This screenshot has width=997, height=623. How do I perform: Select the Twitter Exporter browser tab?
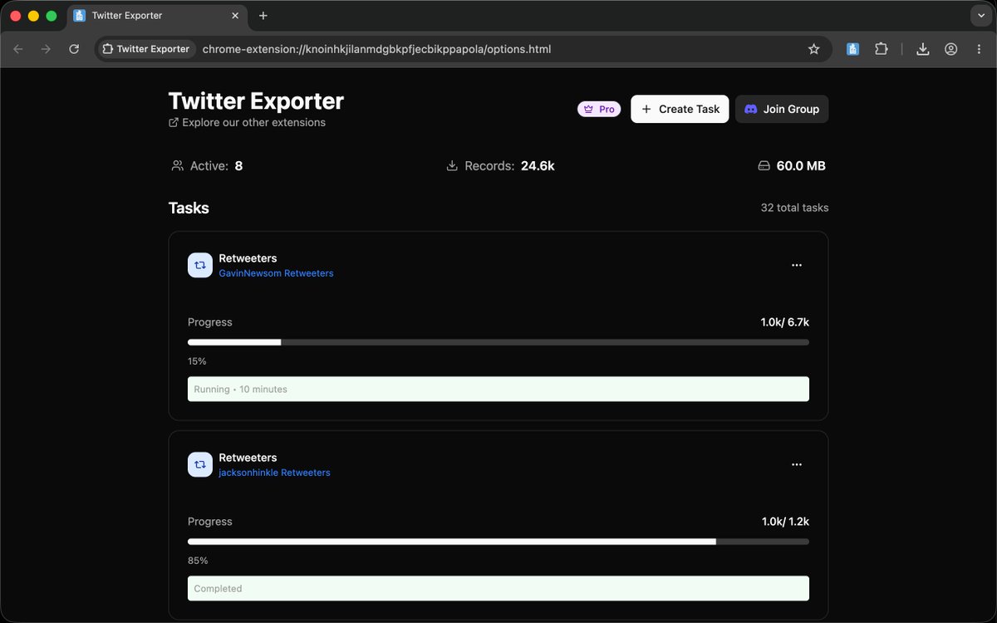[156, 16]
